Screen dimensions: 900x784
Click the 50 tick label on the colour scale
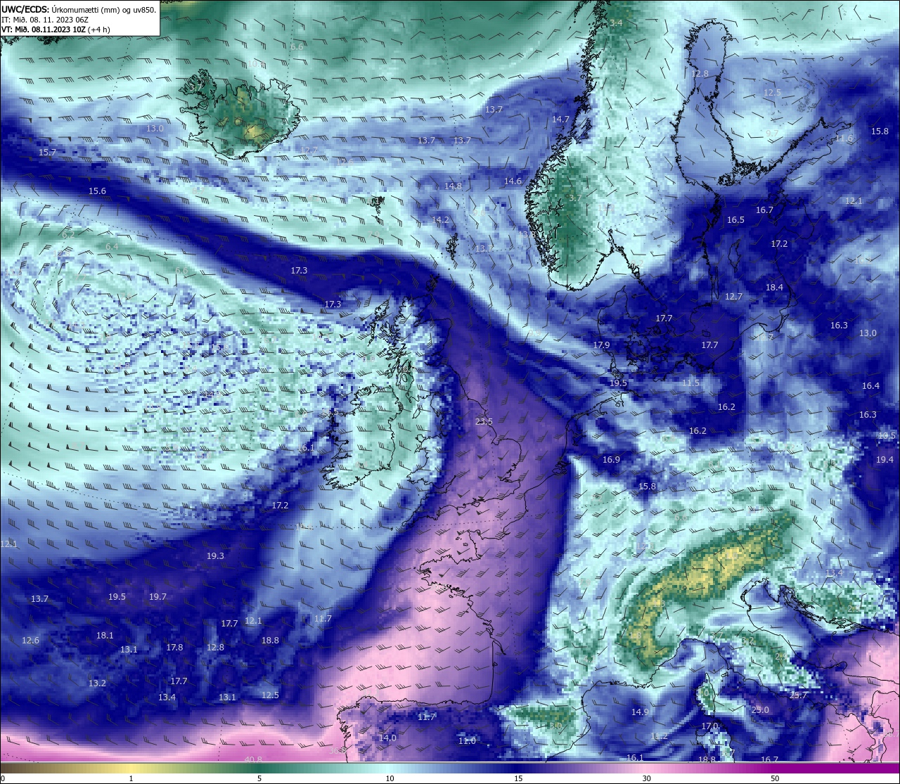point(775,778)
